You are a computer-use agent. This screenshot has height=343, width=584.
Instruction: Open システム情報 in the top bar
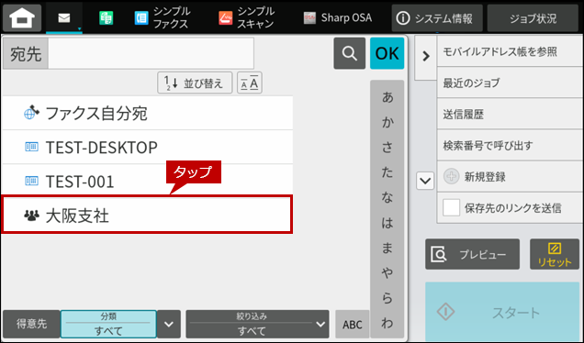click(x=437, y=18)
